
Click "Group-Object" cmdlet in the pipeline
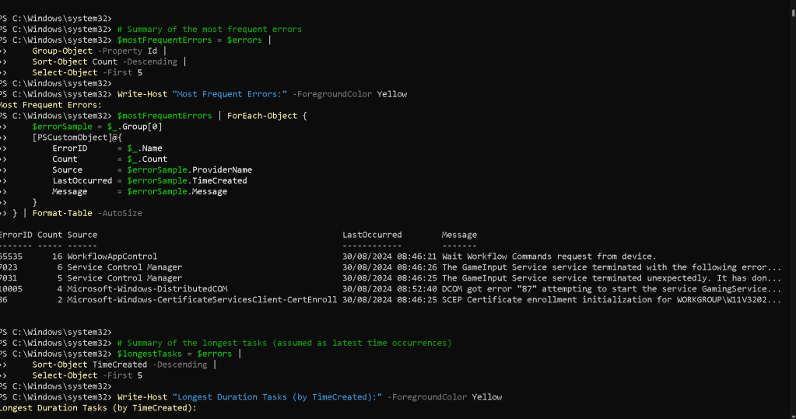[x=62, y=51]
